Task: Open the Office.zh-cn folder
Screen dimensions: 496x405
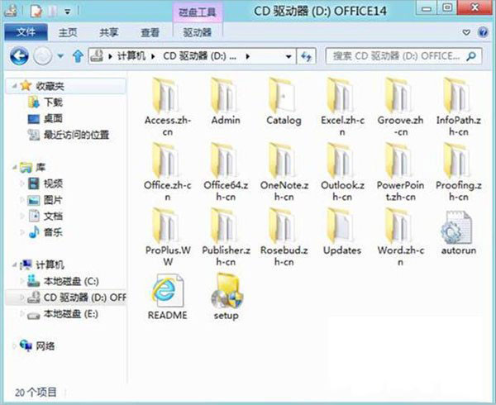Action: point(167,172)
